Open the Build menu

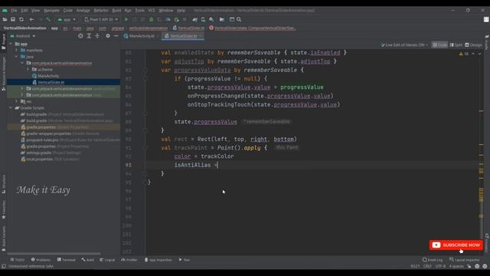tap(116, 10)
